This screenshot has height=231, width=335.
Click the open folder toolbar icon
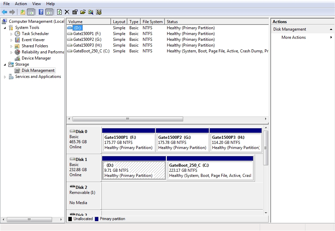(83, 12)
